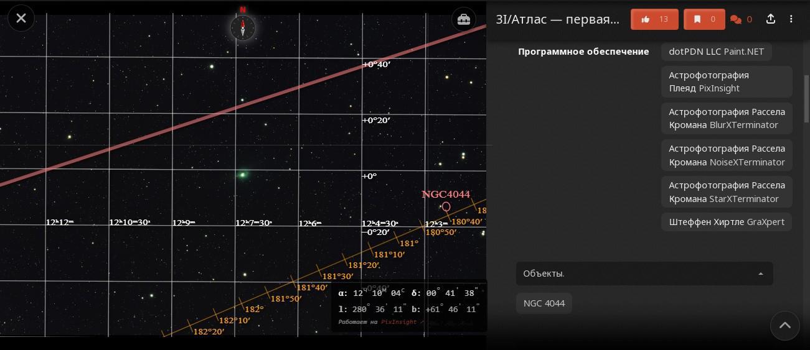The height and width of the screenshot is (350, 810).
Task: Click the green comet in the image
Action: 243,175
